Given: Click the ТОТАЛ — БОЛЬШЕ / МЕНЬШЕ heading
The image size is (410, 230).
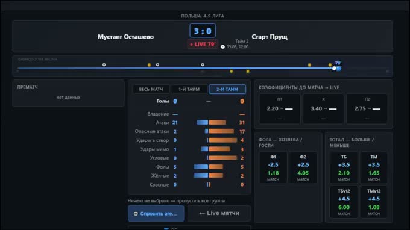Looking at the screenshot, I should click(352, 143).
